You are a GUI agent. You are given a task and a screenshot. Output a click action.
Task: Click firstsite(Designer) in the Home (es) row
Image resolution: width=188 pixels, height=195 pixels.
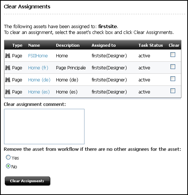[109, 92]
